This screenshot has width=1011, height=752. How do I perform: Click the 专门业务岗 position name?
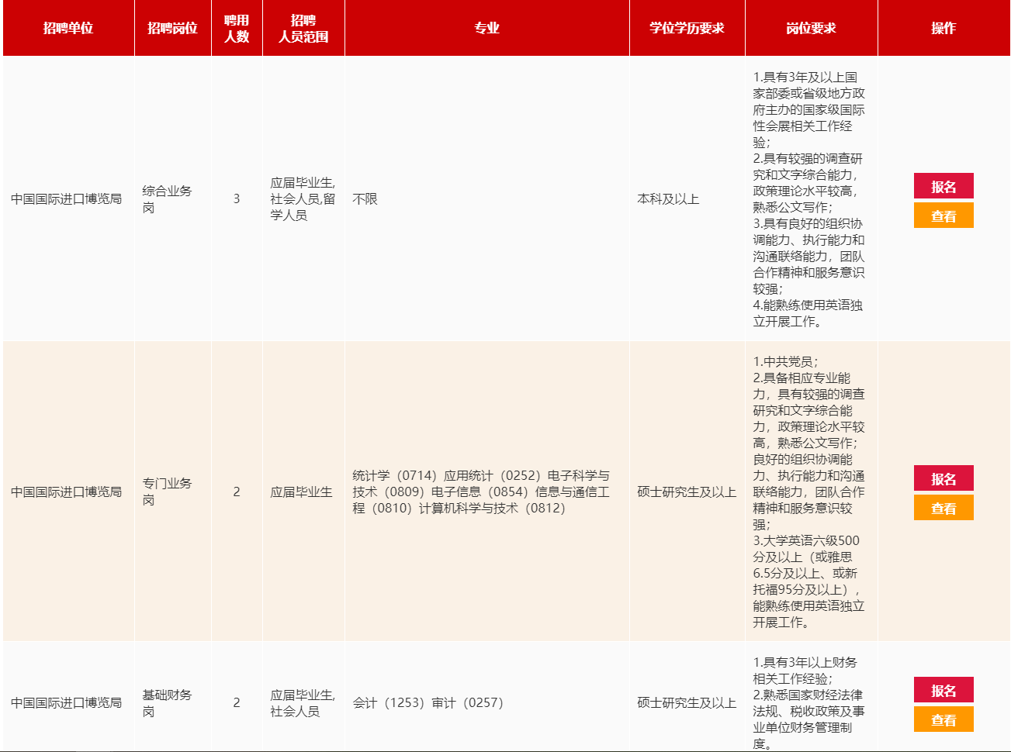coord(167,492)
